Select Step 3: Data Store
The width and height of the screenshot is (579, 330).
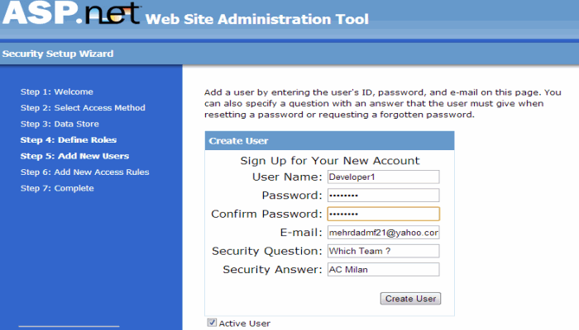tap(60, 124)
